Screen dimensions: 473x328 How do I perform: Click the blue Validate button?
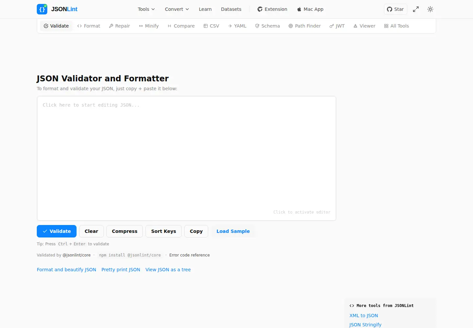pyautogui.click(x=56, y=231)
